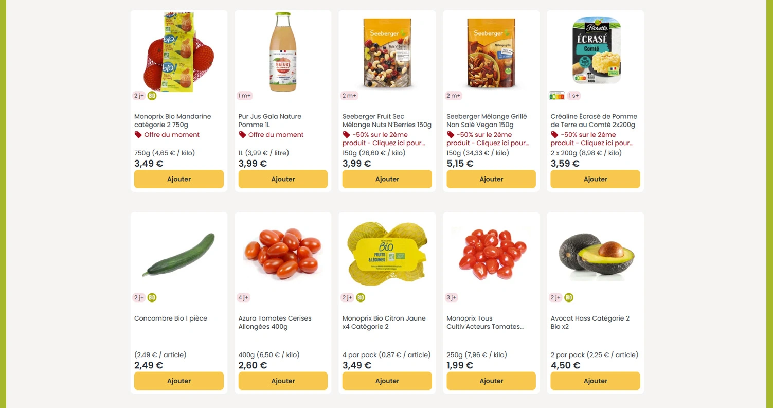Screen dimensions: 773x408
Task: Open the Monoprix Bio Citron Jaune product title
Action: 384,322
